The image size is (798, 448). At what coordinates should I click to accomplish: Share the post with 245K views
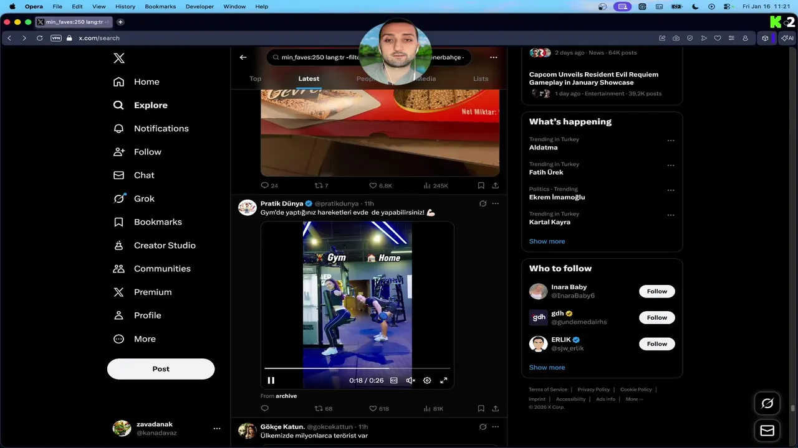[x=496, y=185]
